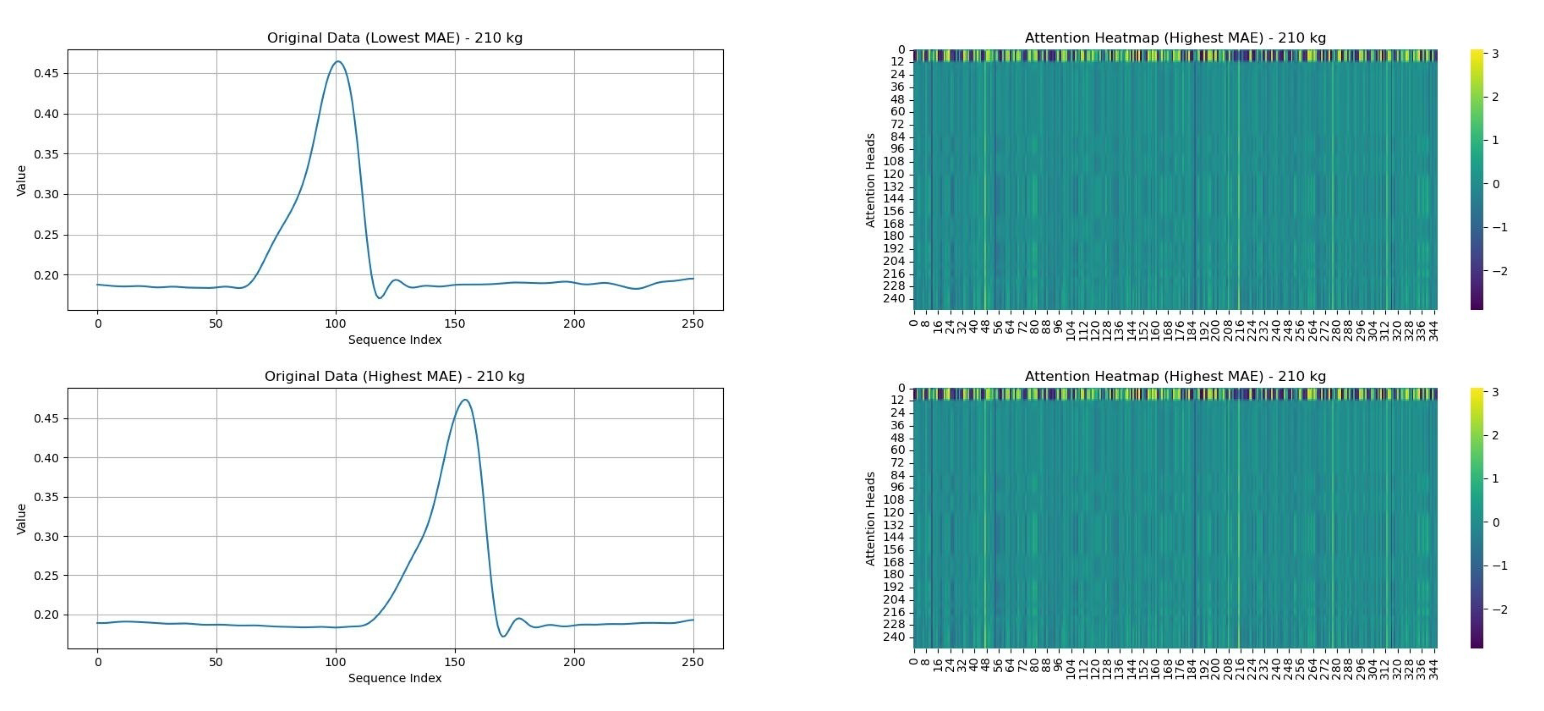Screen dimensions: 1544x711
Task: Click y-tick '0.20' on the Lowest MAE plot
Action: (x=46, y=275)
